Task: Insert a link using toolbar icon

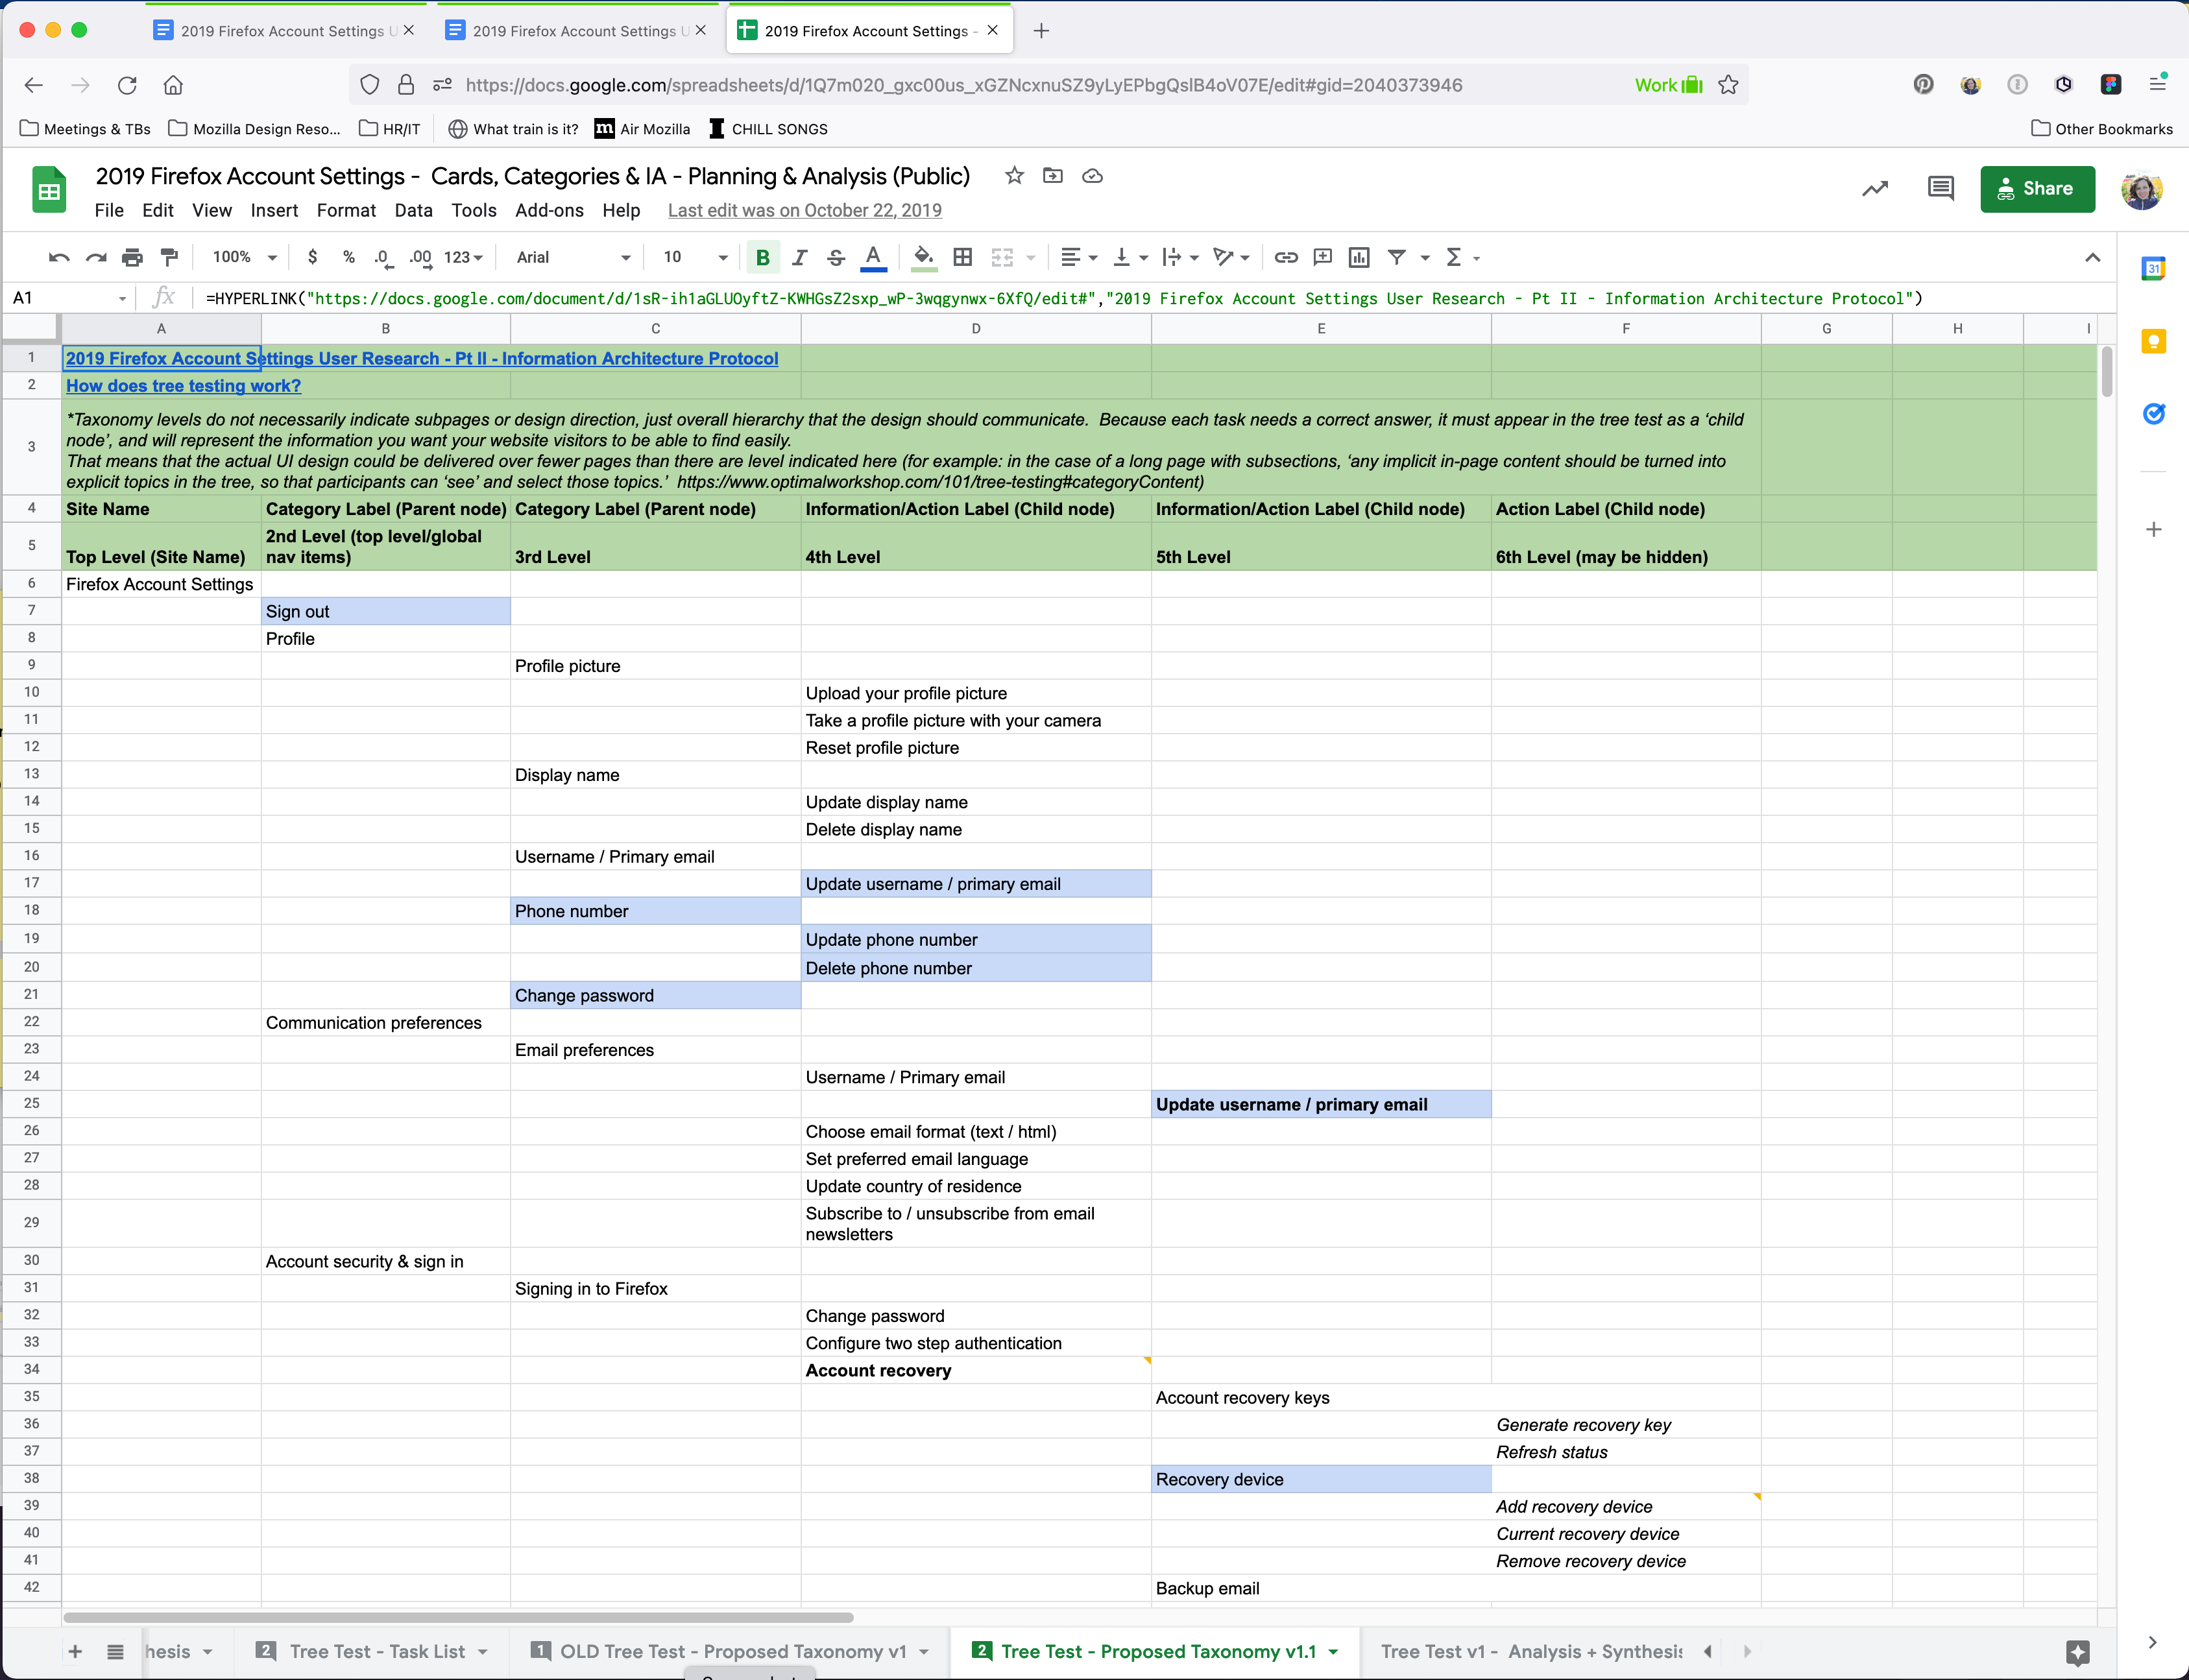Action: [x=1286, y=257]
